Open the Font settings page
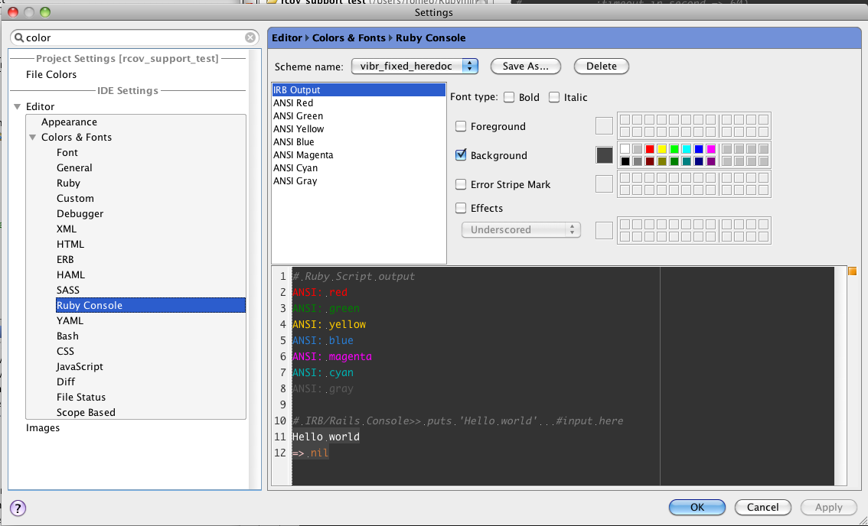868x526 pixels. [x=67, y=153]
